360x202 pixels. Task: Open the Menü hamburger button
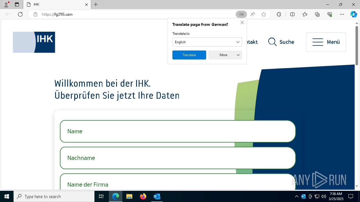click(x=326, y=42)
